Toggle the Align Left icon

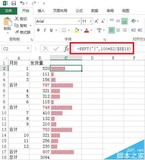point(112,30)
